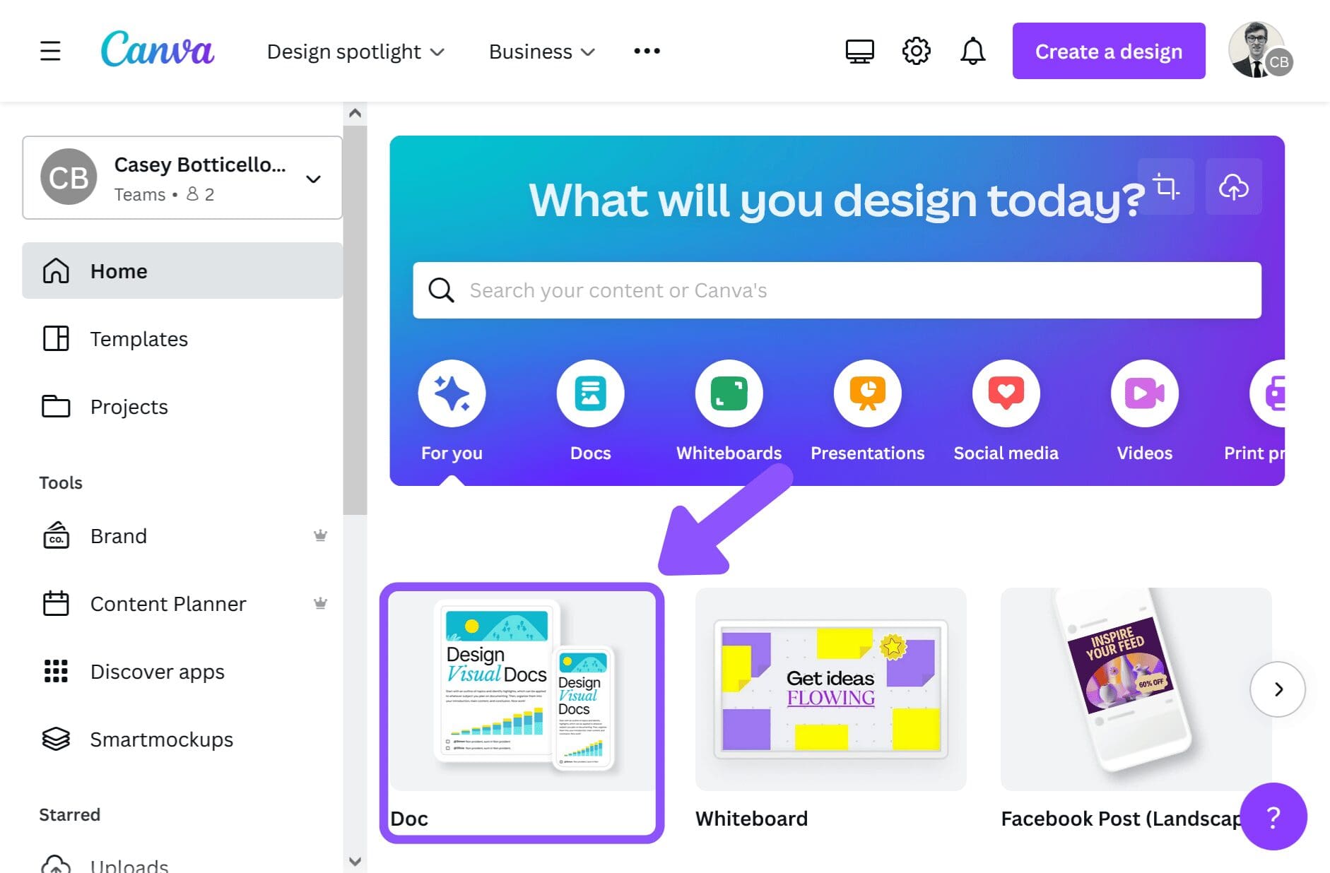Open the Facebook Post phone thumbnail

[1136, 689]
